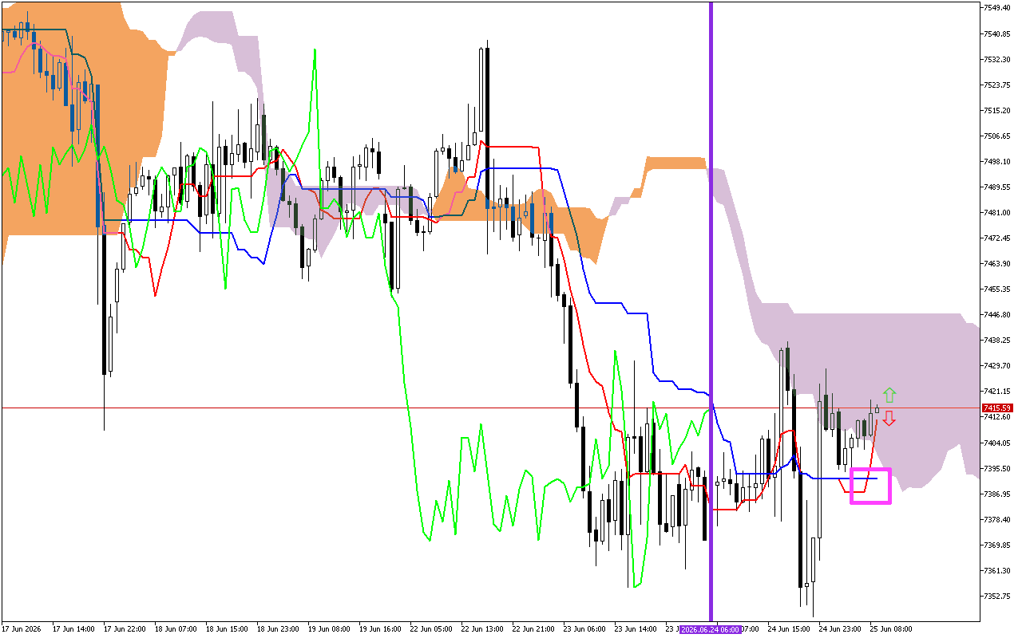The height and width of the screenshot is (638, 1022).
Task: Click time axis label 23 Jun 06:00
Action: 585,629
